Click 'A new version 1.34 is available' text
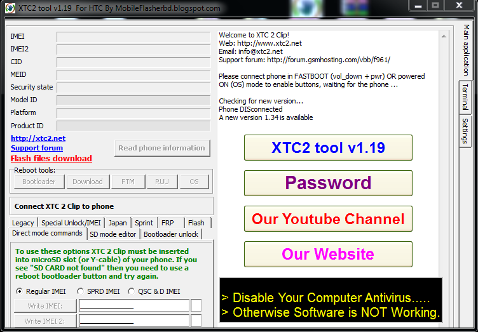 pyautogui.click(x=266, y=117)
